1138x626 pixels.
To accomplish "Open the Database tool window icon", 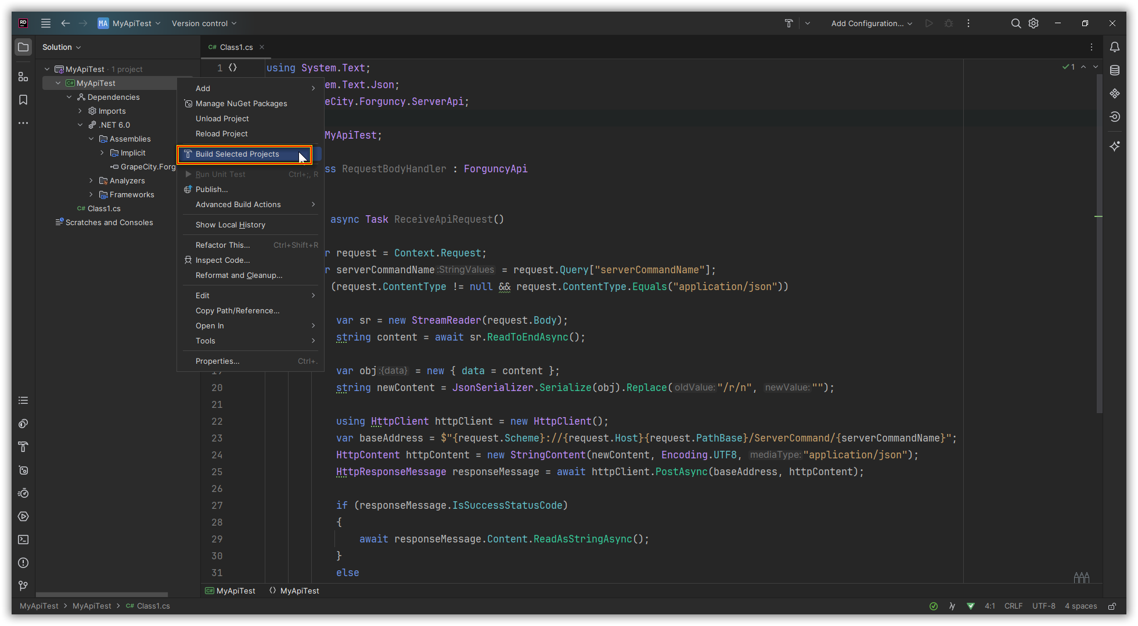I will [x=1114, y=70].
